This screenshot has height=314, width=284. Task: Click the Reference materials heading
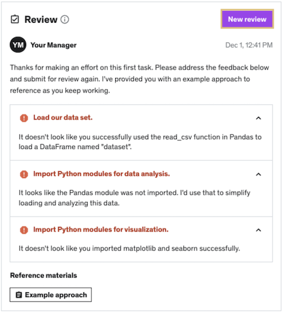pyautogui.click(x=44, y=275)
